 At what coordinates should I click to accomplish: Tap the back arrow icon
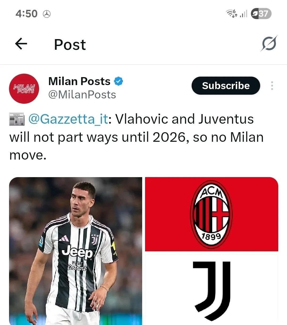(21, 44)
